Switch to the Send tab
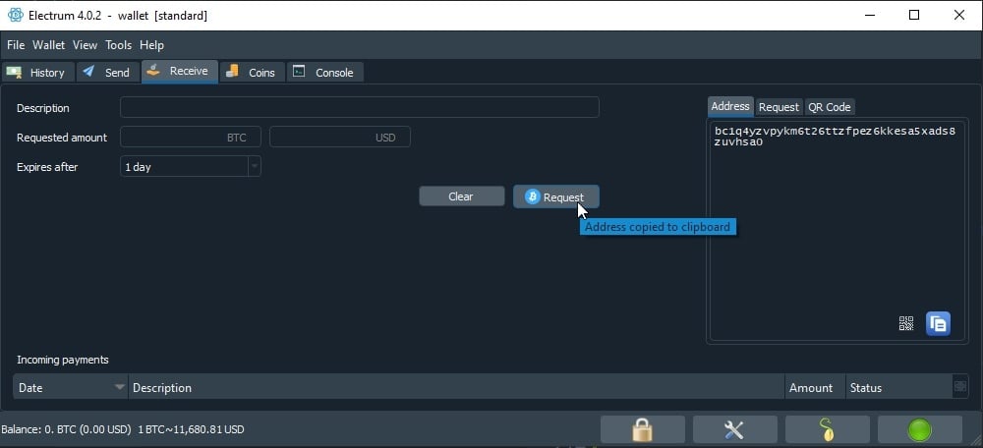 (108, 72)
